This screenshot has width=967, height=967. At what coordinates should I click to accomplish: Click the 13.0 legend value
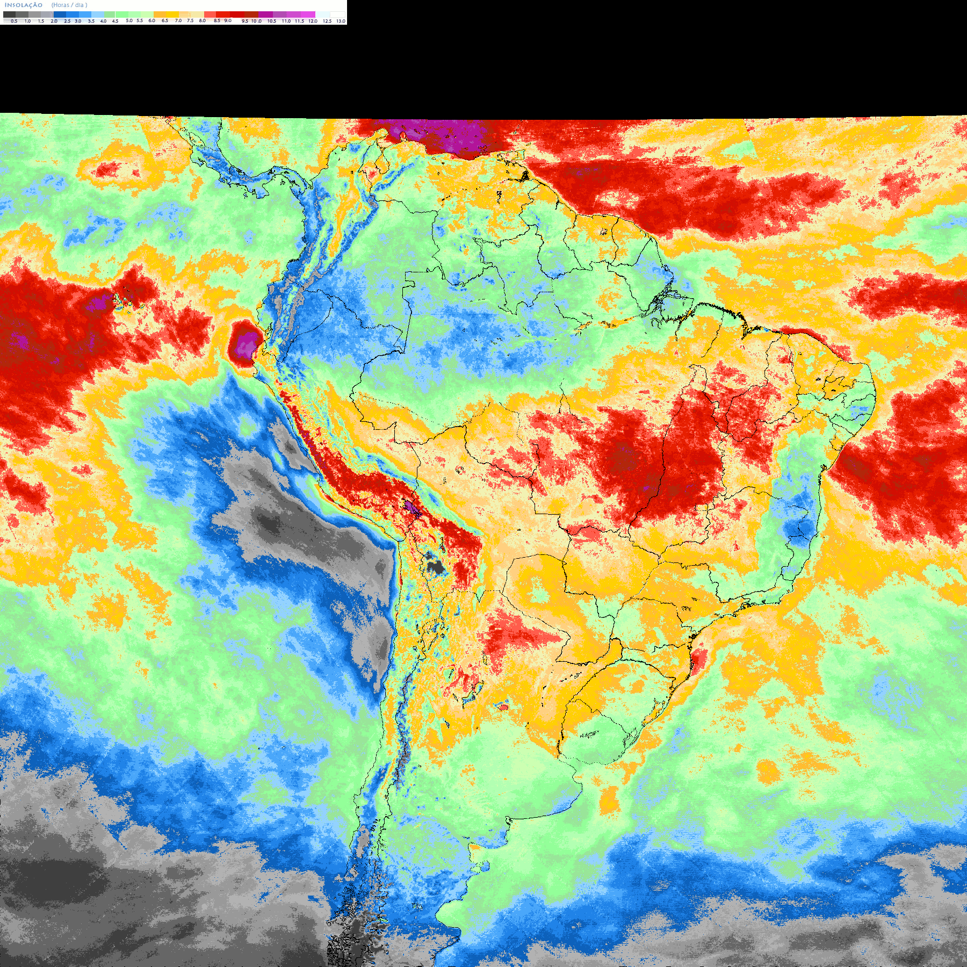point(341,21)
